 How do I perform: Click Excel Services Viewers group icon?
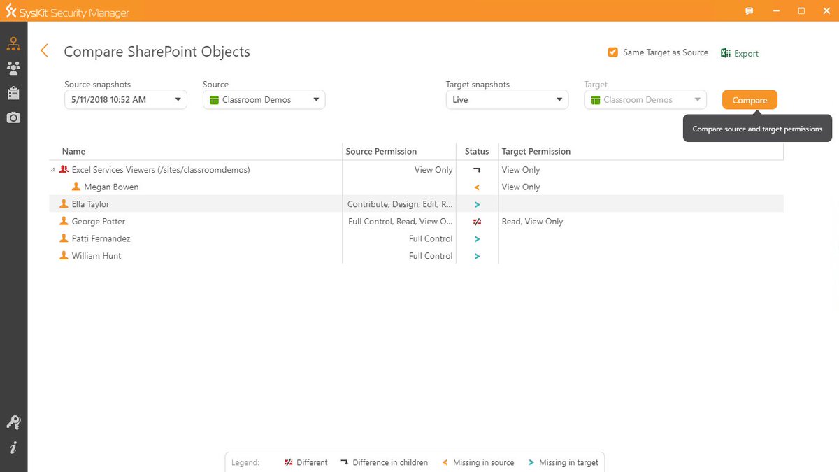pos(64,169)
